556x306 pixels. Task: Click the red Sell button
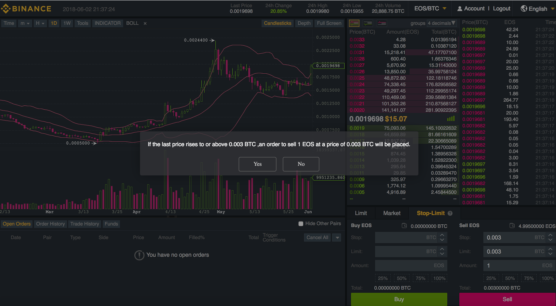click(x=507, y=299)
